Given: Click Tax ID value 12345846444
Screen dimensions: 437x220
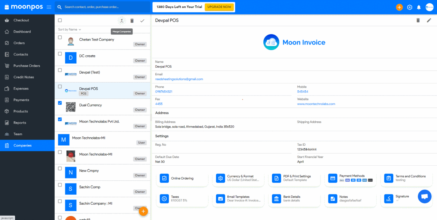Looking at the screenshot, I should pos(307,149).
